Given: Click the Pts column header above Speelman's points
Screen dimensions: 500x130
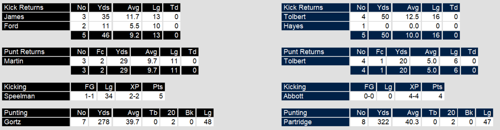Looking at the screenshot, I should (158, 87).
